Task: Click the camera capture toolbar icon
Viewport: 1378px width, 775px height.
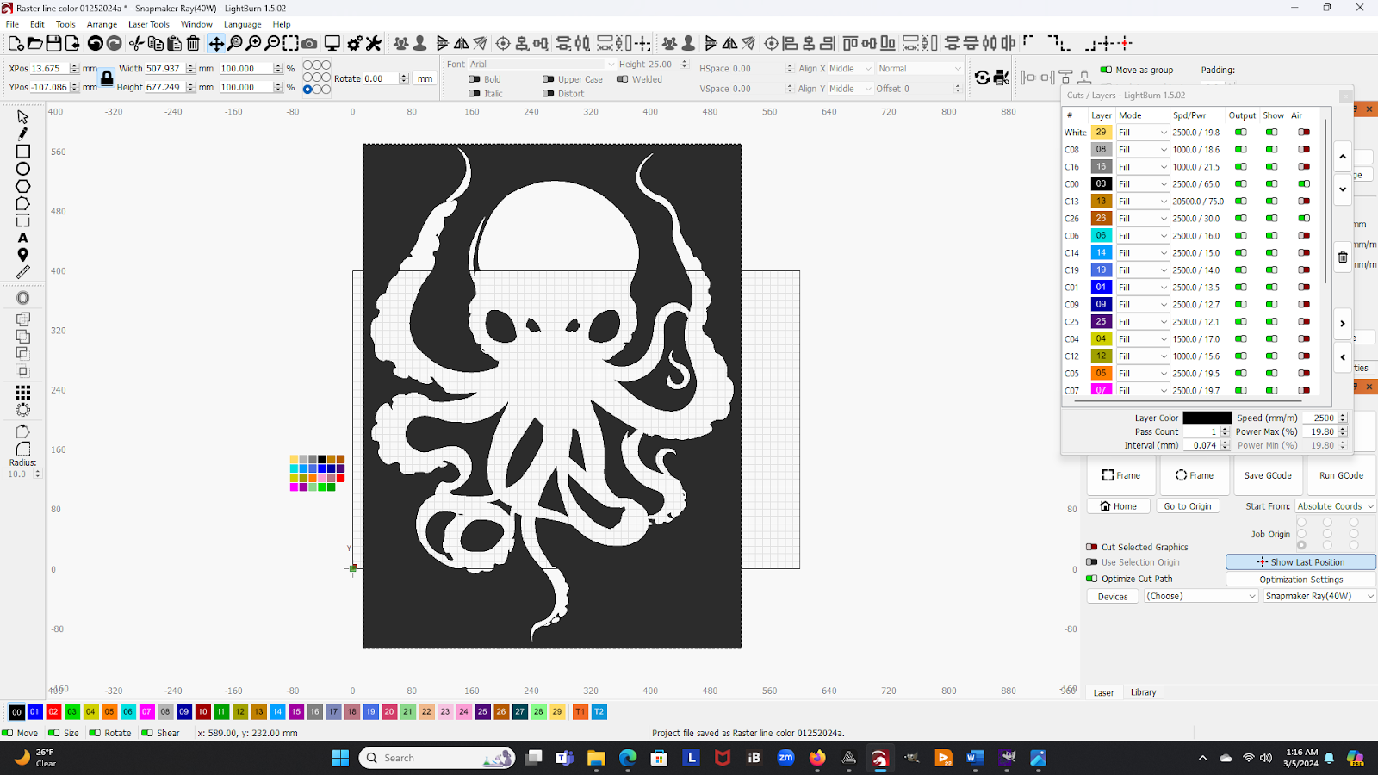Action: (x=309, y=43)
